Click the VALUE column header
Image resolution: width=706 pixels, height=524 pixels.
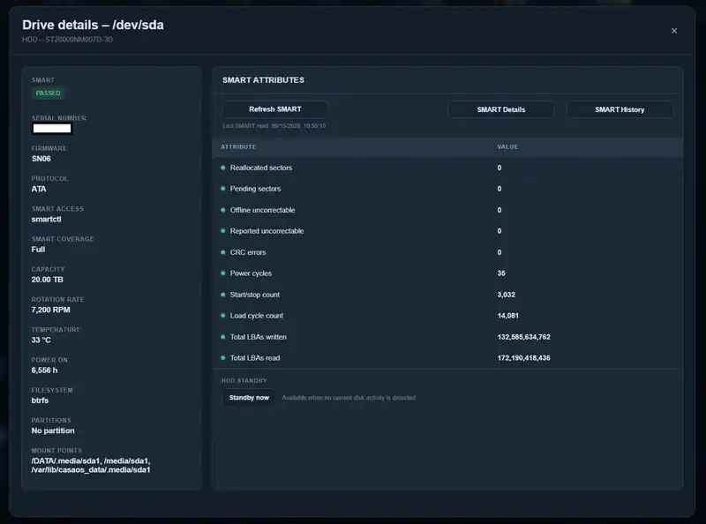(507, 146)
